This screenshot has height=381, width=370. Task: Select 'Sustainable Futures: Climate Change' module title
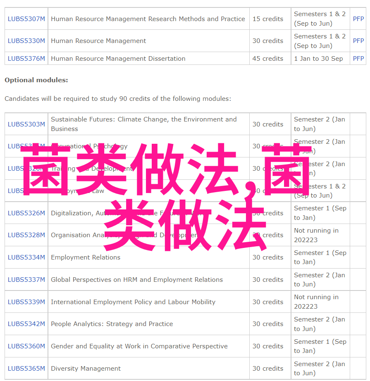tap(144, 124)
